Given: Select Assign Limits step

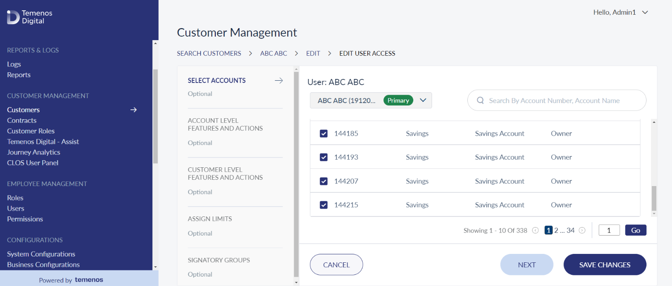Looking at the screenshot, I should [210, 219].
